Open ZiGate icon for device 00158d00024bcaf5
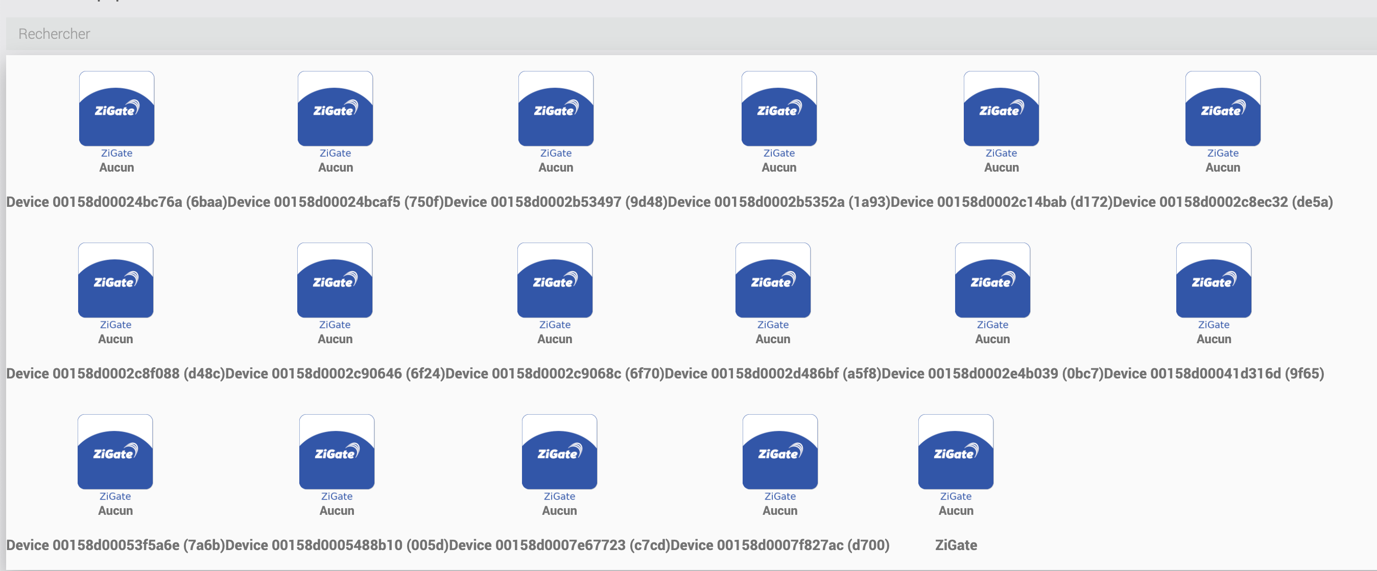Screen dimensions: 1377x571 [x=335, y=109]
